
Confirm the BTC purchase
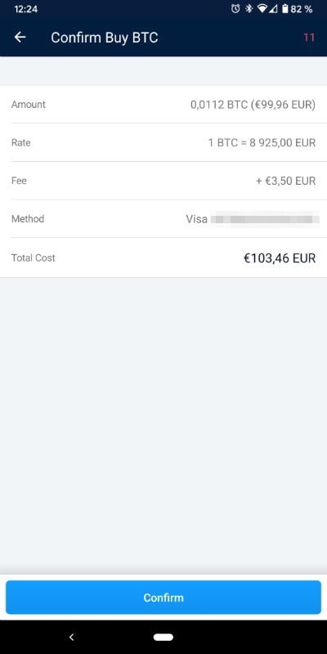click(163, 598)
